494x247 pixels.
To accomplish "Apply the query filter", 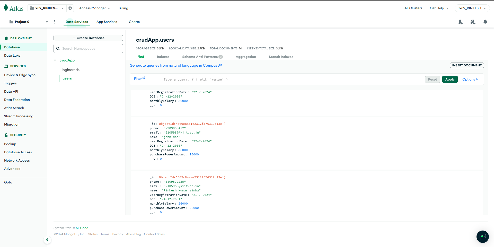I will click(450, 79).
